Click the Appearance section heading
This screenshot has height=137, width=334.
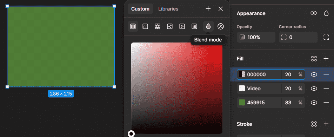tap(251, 13)
